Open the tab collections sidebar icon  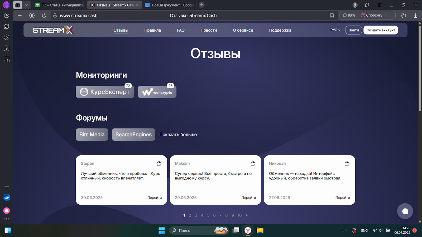7,26
